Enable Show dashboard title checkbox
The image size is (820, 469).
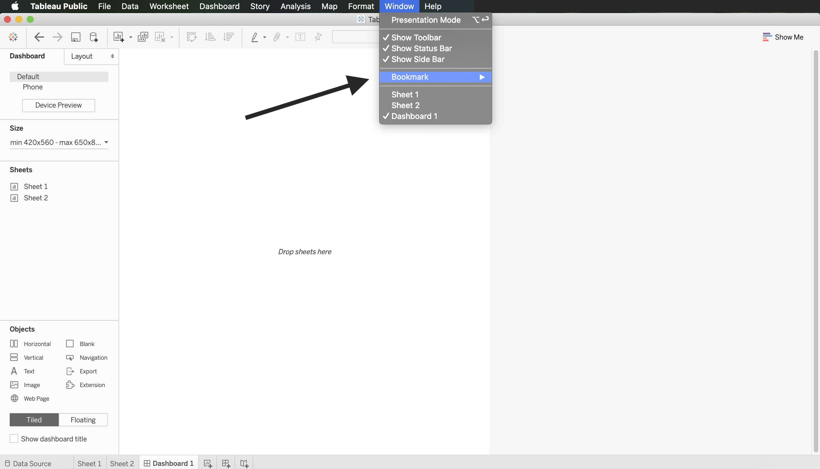[x=14, y=438]
